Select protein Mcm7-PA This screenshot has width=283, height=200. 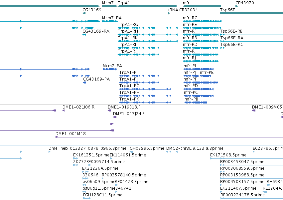[x=112, y=66]
